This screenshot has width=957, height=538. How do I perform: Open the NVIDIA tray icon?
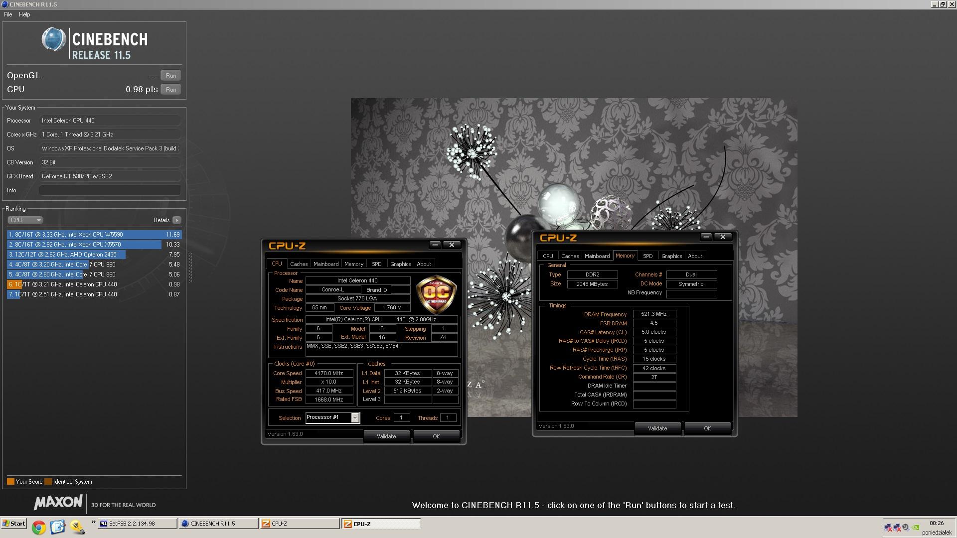pyautogui.click(x=916, y=527)
